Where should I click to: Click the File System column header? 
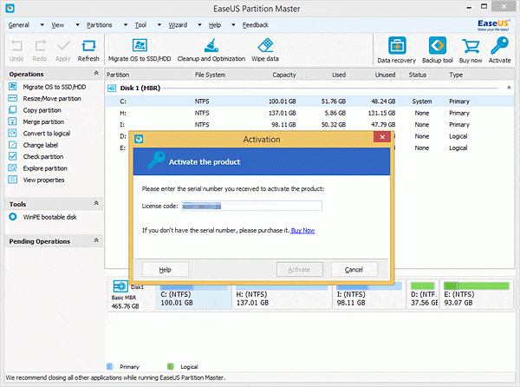click(210, 75)
